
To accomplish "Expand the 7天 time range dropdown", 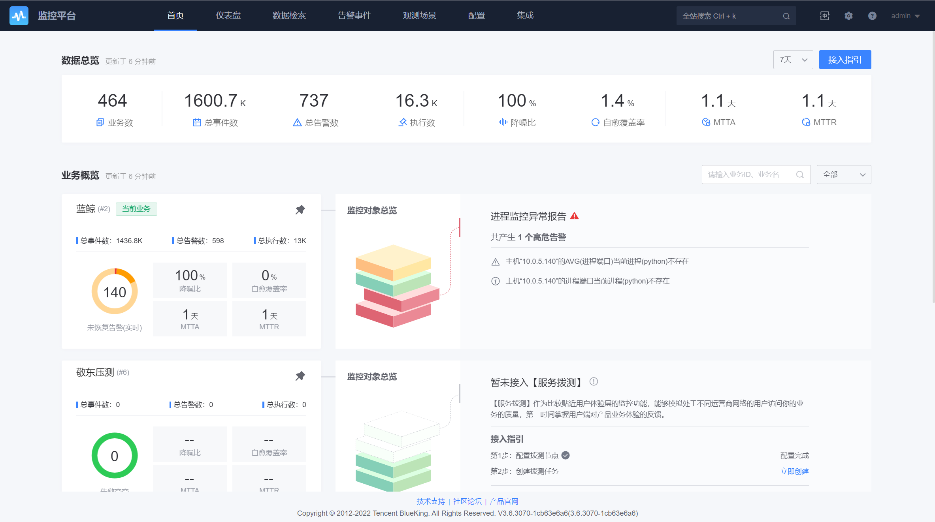I will [x=793, y=60].
